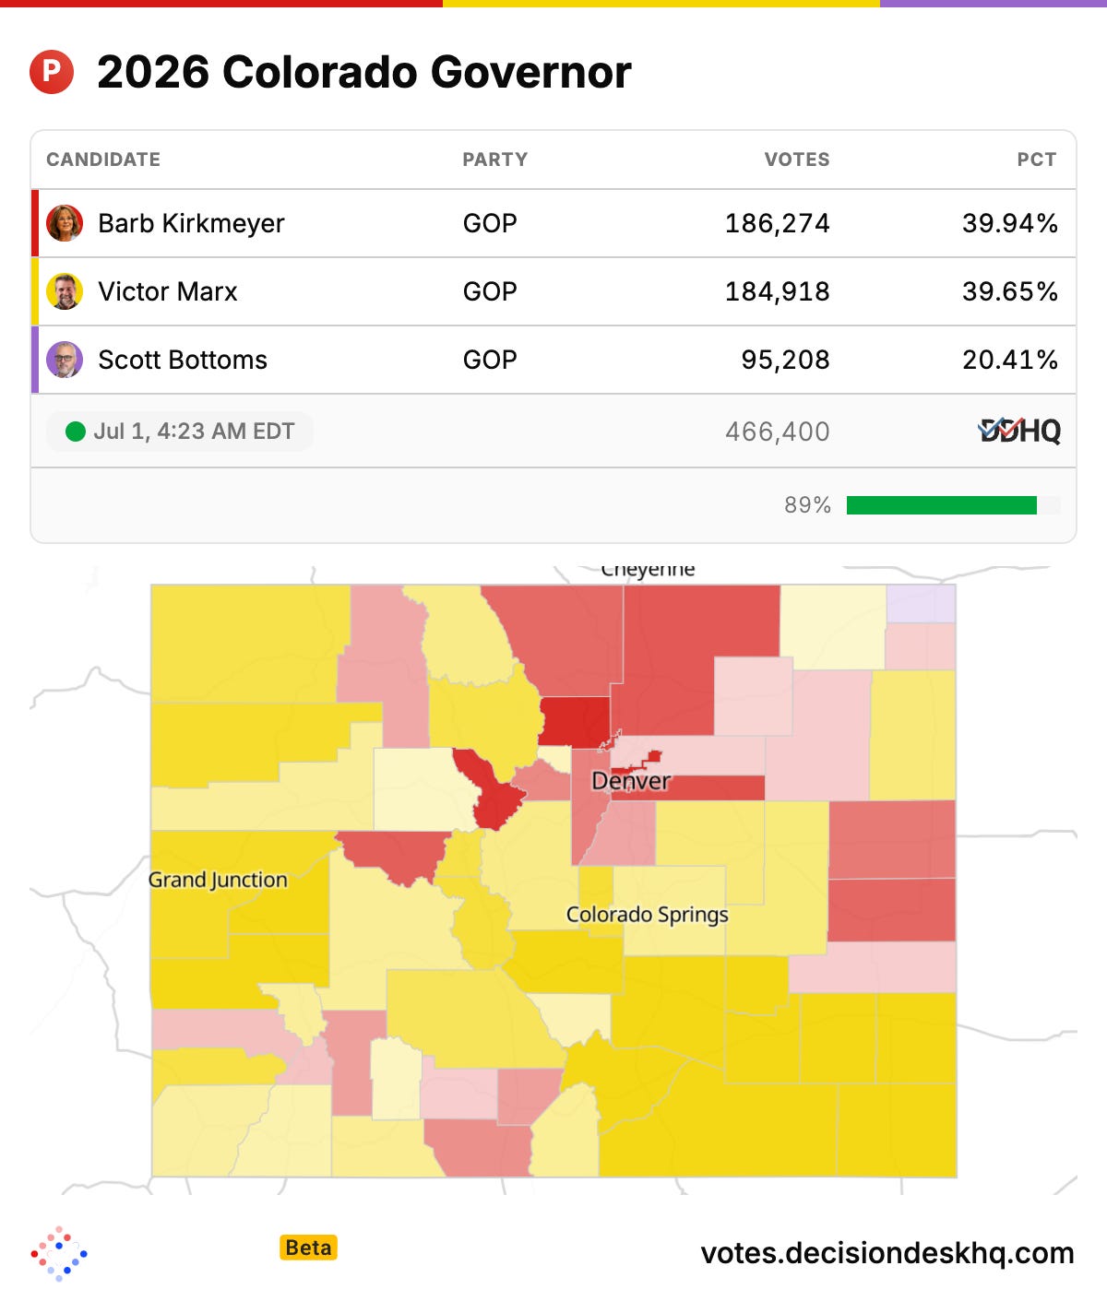This screenshot has width=1107, height=1313.
Task: Click the green 89% reporting progress bar
Action: (941, 505)
